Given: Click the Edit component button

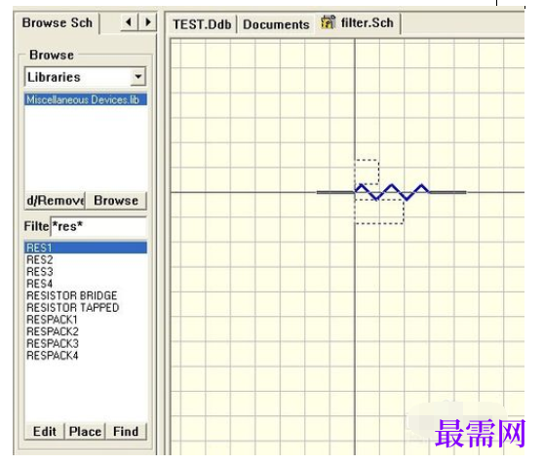Looking at the screenshot, I should point(45,432).
